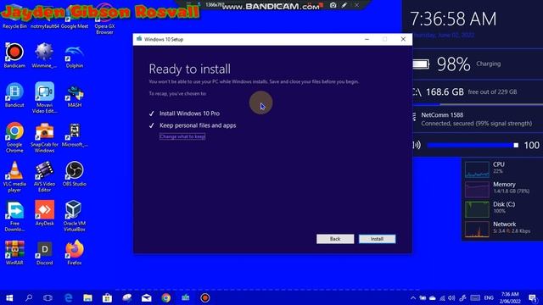
Task: Open the Recycle Bin desktop icon
Action: point(14,17)
